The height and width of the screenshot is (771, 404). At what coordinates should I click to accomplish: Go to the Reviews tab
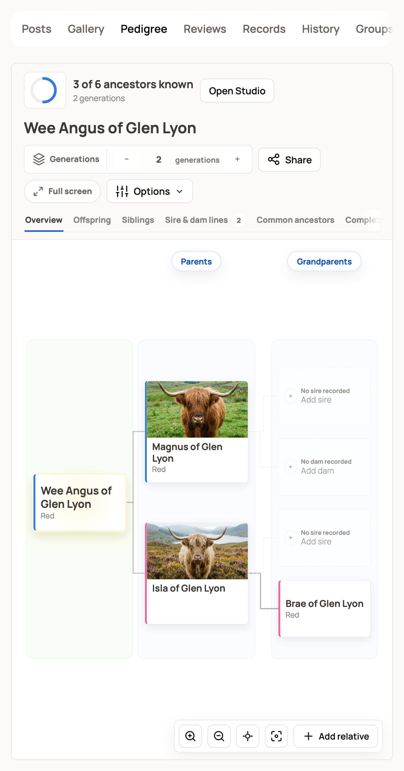[x=205, y=29]
